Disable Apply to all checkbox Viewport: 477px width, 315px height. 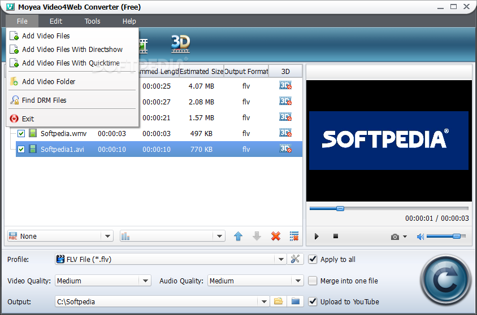click(x=313, y=259)
